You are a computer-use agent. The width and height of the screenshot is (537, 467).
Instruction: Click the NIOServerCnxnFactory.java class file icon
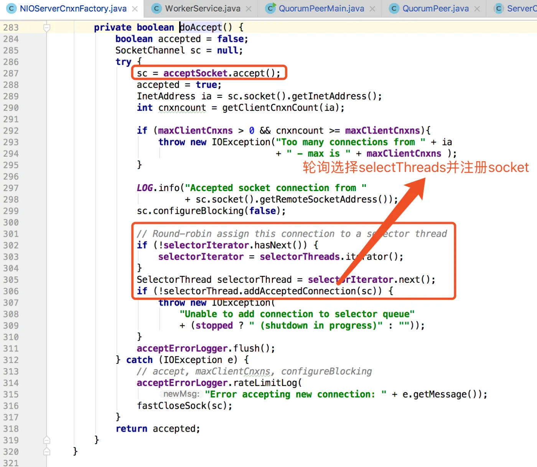[12, 8]
